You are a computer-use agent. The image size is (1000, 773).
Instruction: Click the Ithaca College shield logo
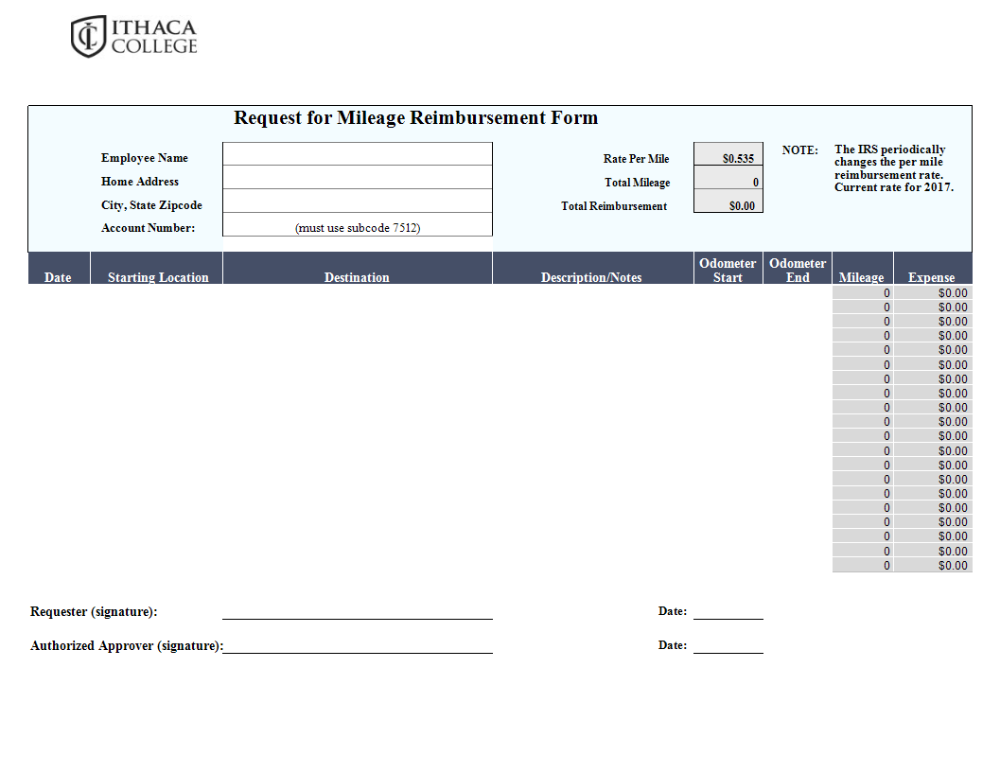tap(88, 36)
